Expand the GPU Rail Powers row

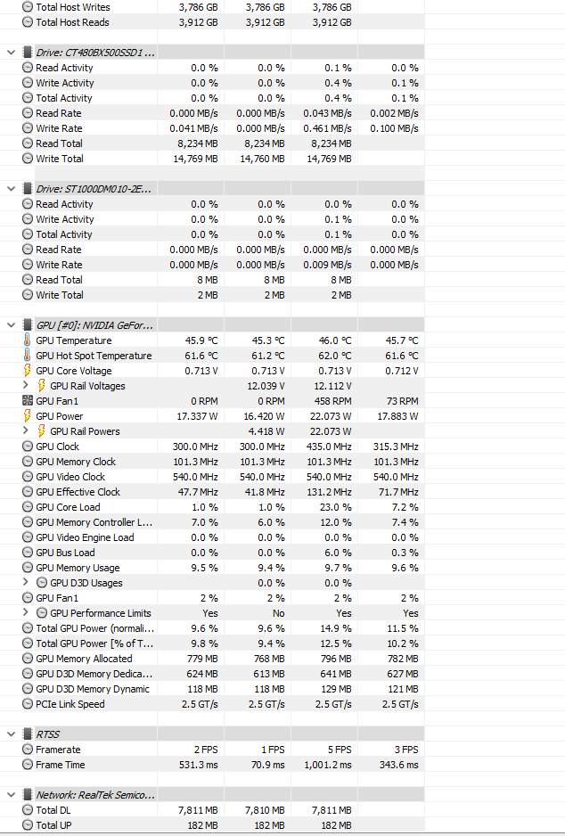click(26, 431)
